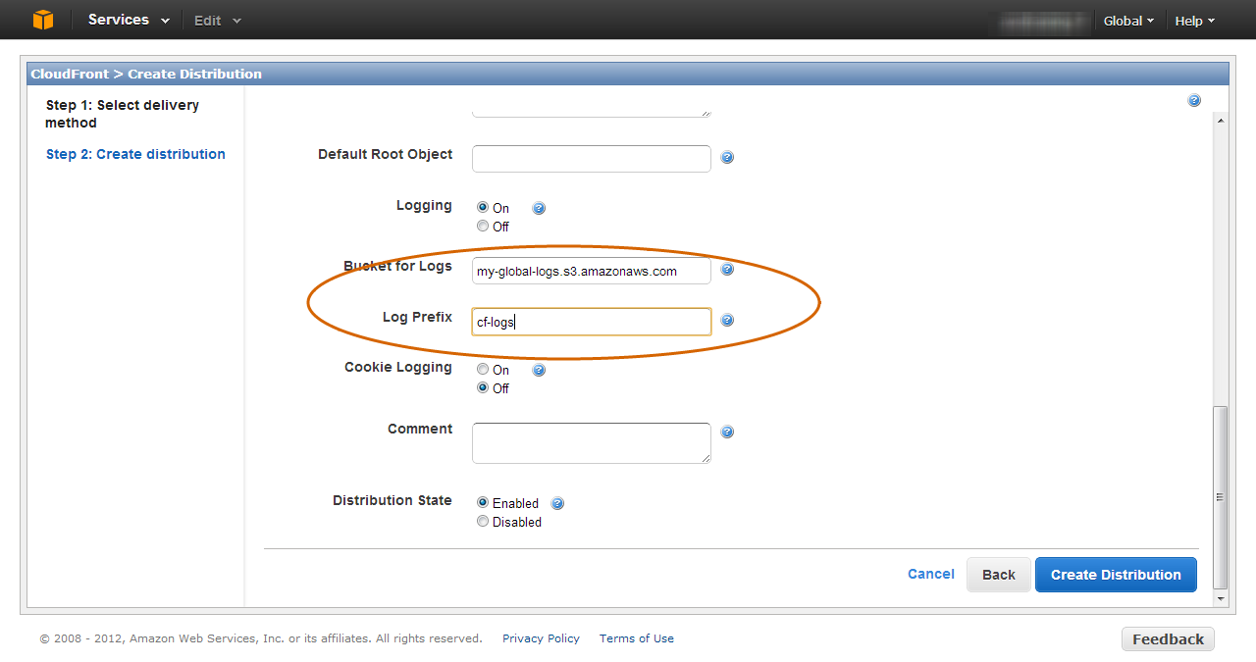Open help icon beside Default Root Object
This screenshot has height=662, width=1256.
[727, 158]
